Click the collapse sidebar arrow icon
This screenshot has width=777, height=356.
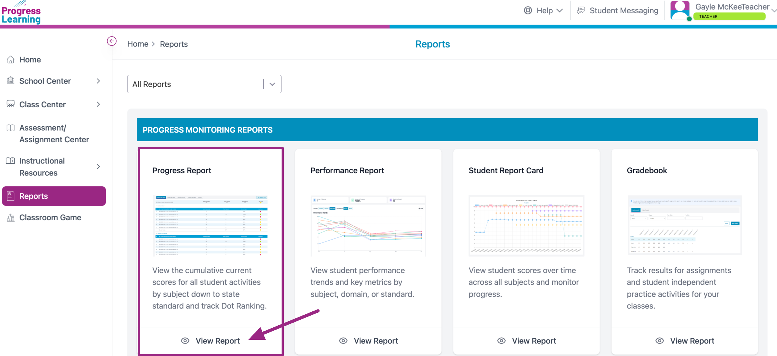112,41
